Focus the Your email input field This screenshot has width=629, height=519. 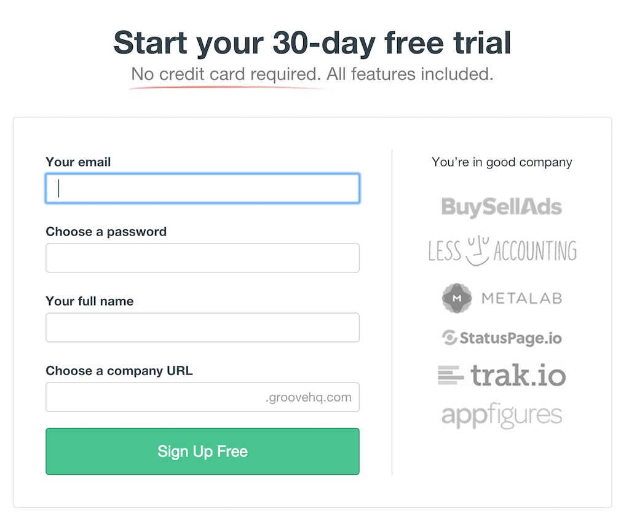tap(202, 188)
